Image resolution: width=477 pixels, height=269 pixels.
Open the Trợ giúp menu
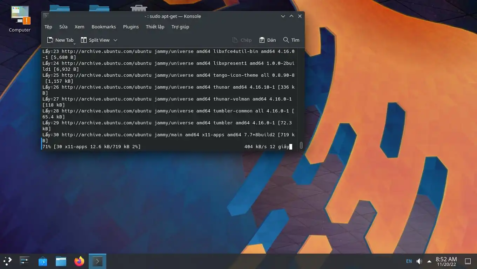pyautogui.click(x=180, y=27)
